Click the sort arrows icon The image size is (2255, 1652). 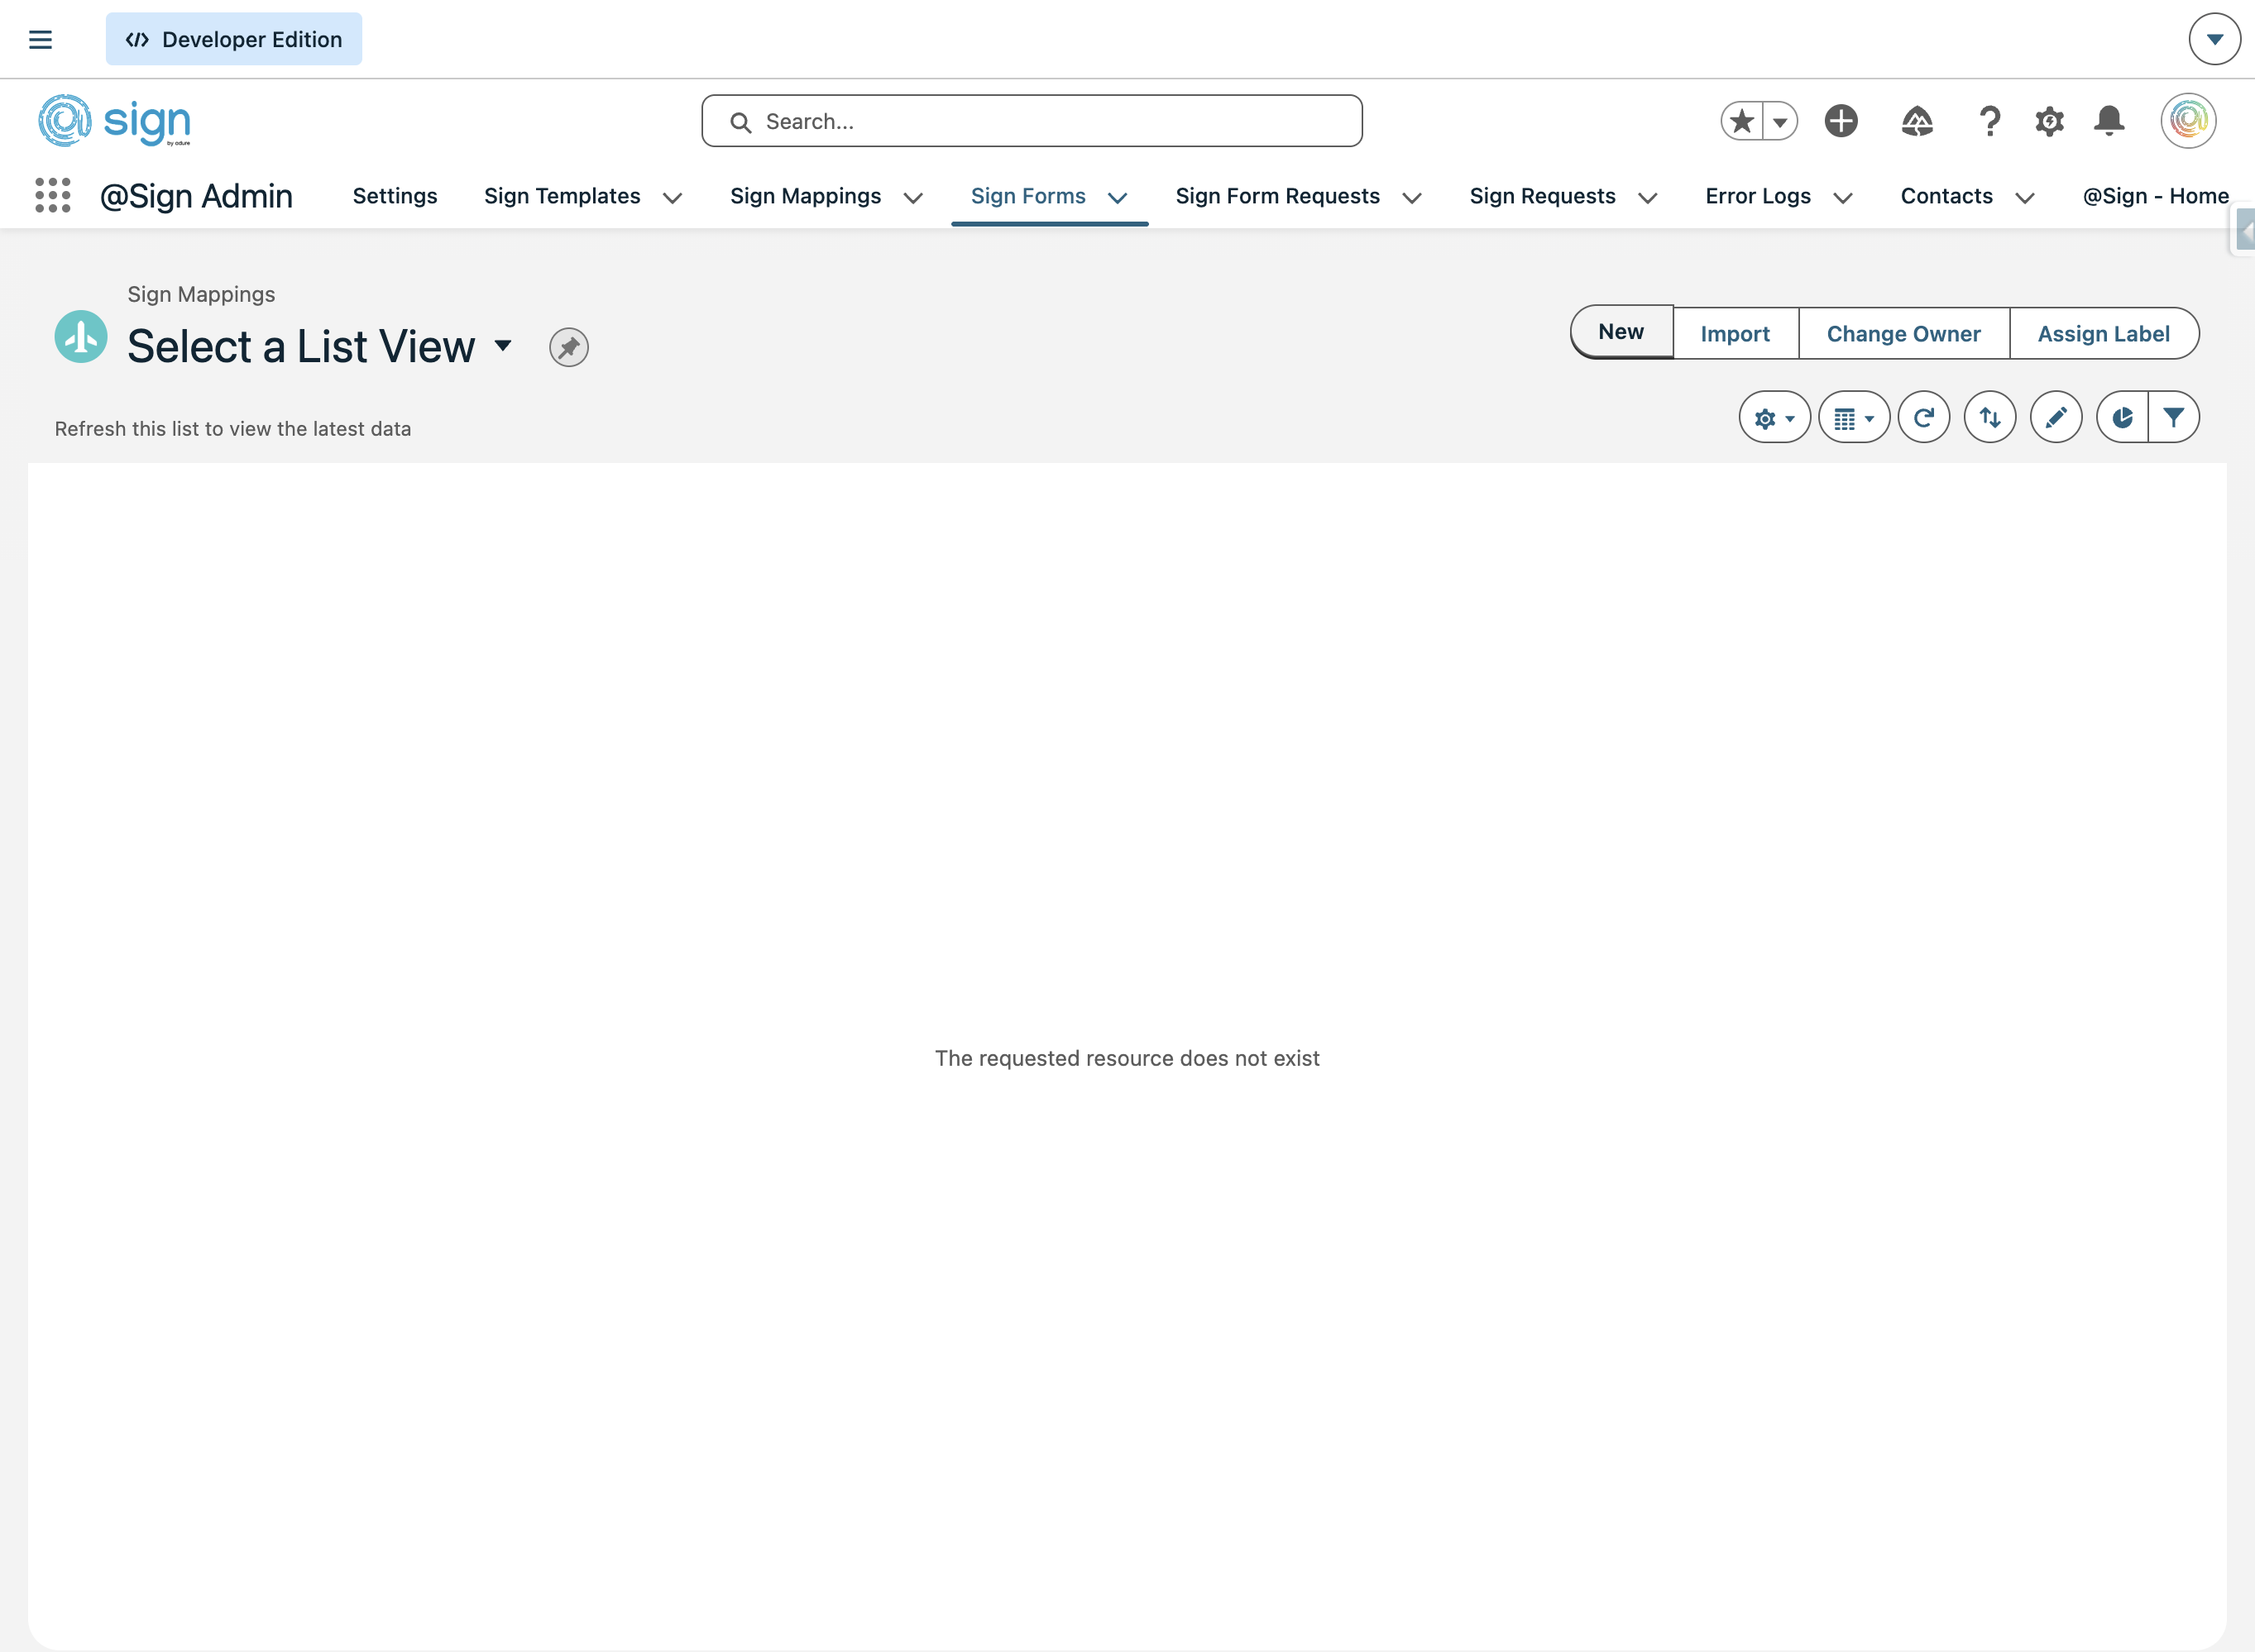(1989, 417)
